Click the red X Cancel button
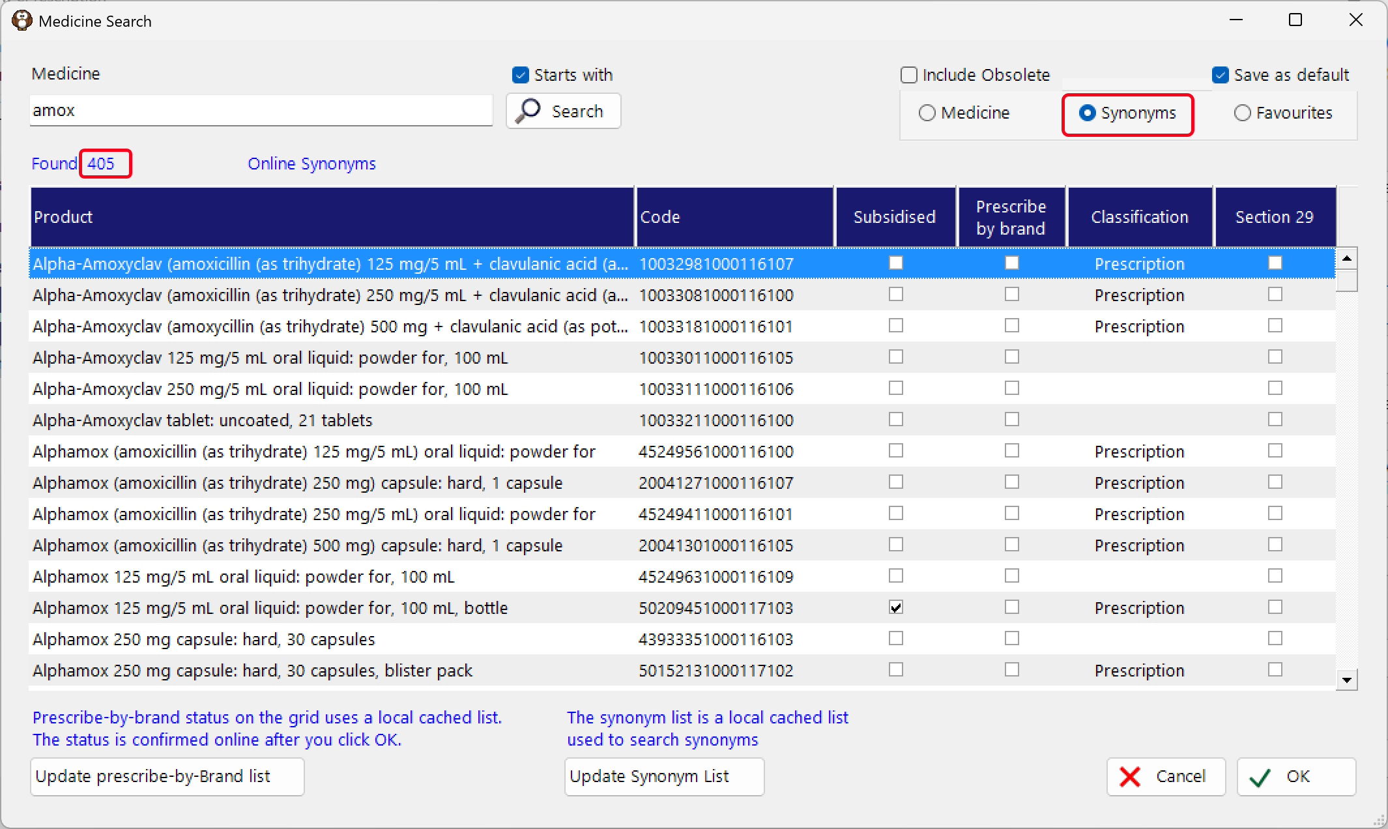1388x829 pixels. tap(1166, 776)
